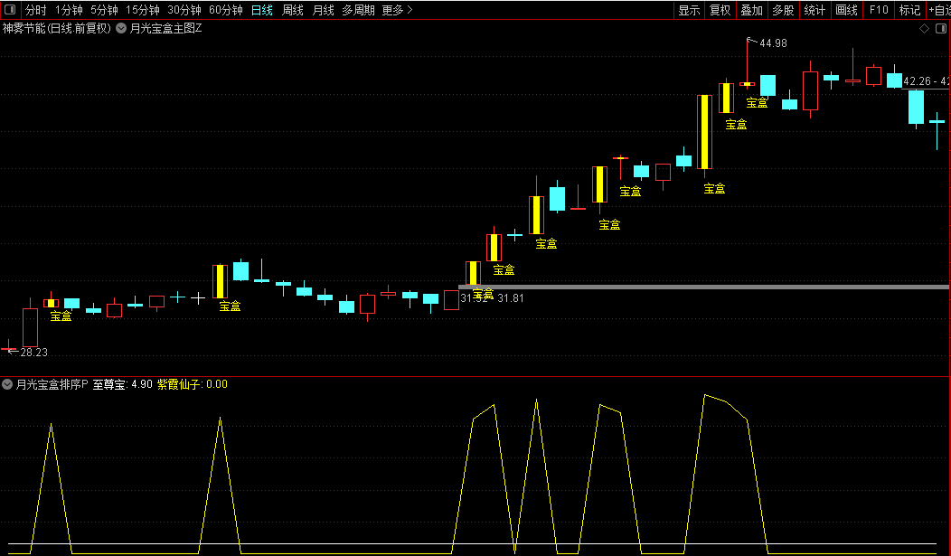
Task: Open the 多周期 multi-period view
Action: pyautogui.click(x=358, y=10)
